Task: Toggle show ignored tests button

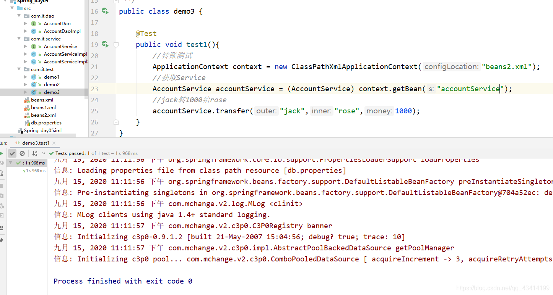Action: [22, 153]
